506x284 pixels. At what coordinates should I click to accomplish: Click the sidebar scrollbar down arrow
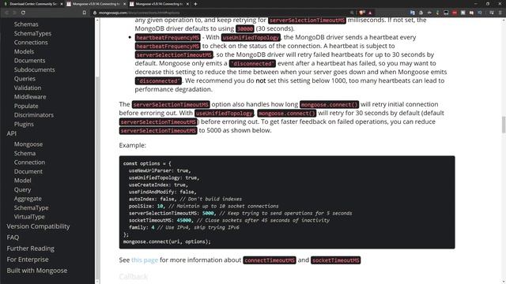(97, 282)
